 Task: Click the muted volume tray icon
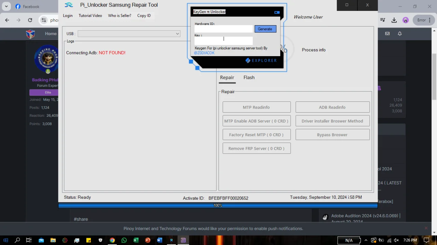396,240
